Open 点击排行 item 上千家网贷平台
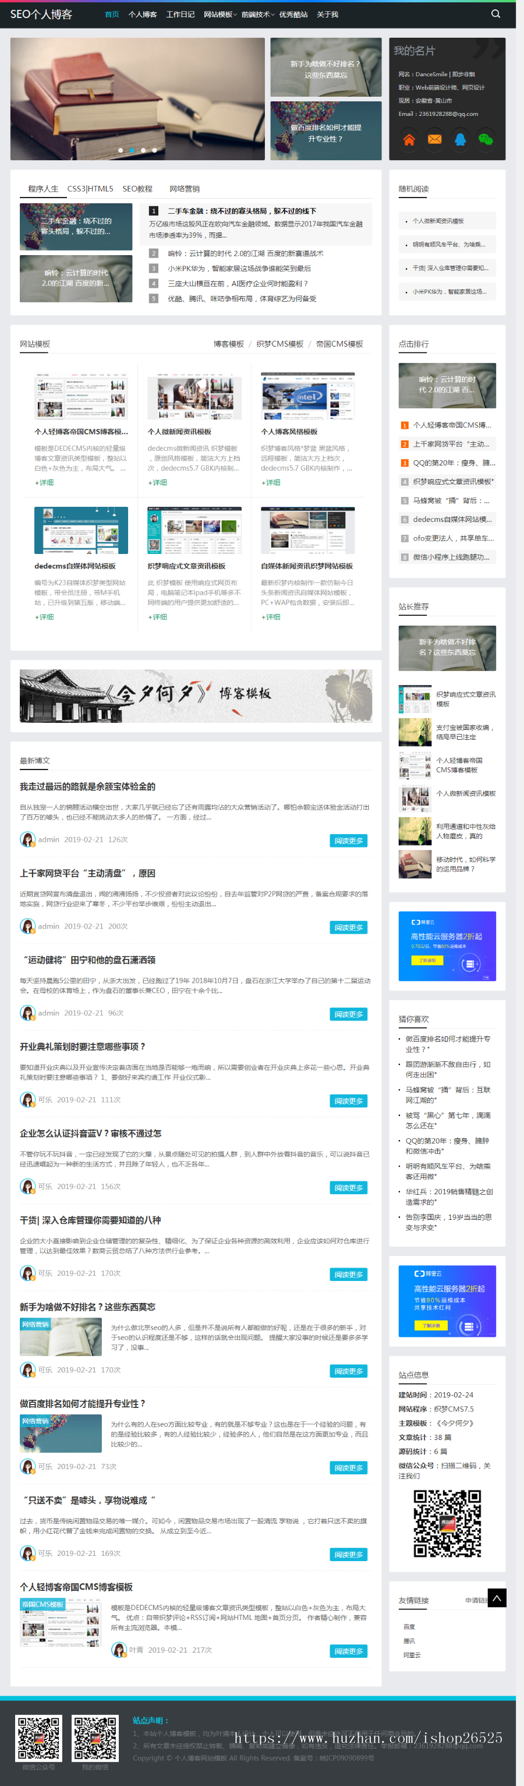The height and width of the screenshot is (1786, 524). point(451,444)
